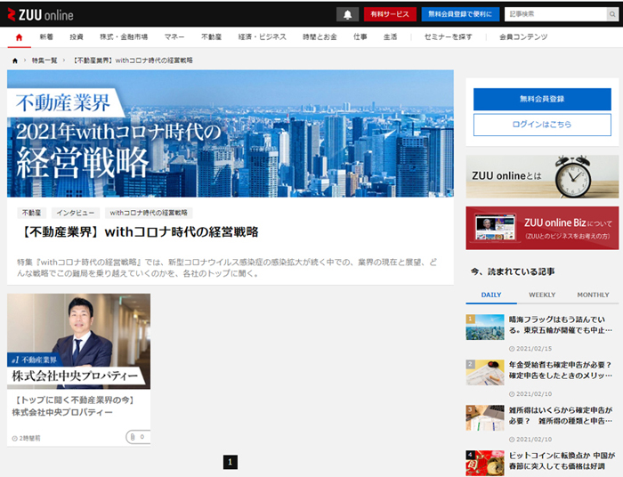Open the 時間とお金 menu item
Image resolution: width=623 pixels, height=477 pixels.
(320, 37)
